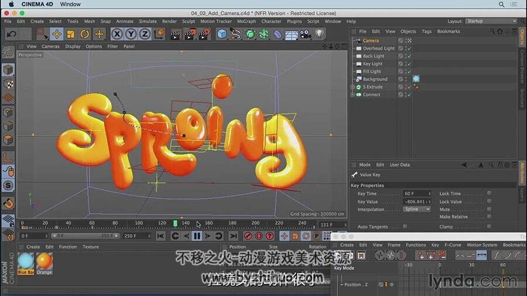Open the viewport Cameras menu
This screenshot has width=527, height=296.
point(50,46)
